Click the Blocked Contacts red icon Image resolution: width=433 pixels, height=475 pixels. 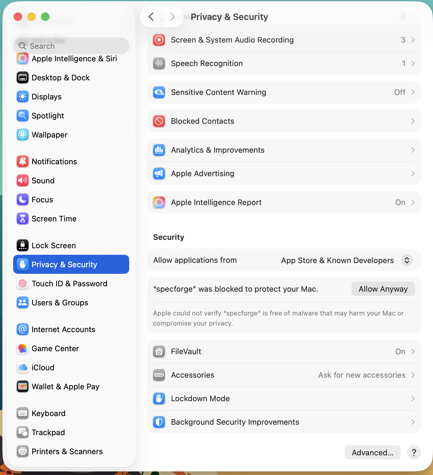(x=159, y=121)
